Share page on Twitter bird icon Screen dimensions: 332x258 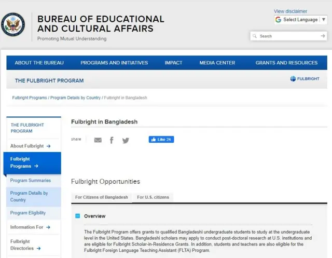click(x=126, y=140)
